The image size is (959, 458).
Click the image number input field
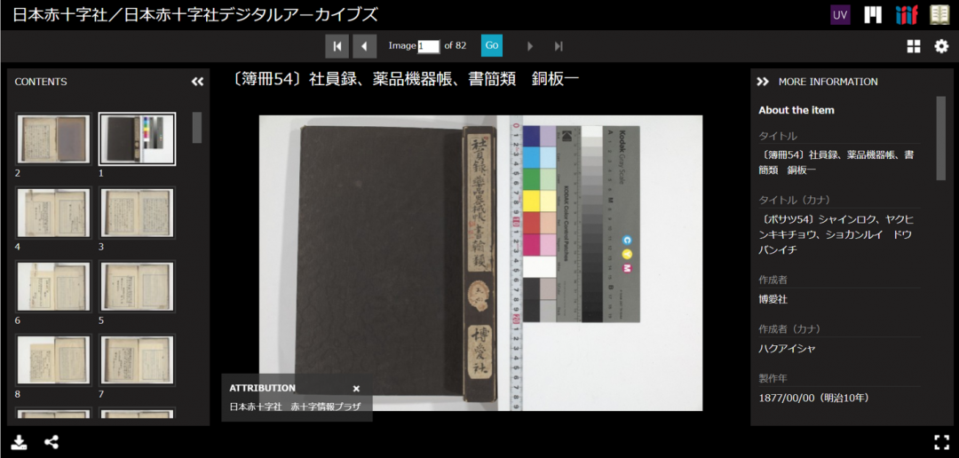(x=429, y=46)
